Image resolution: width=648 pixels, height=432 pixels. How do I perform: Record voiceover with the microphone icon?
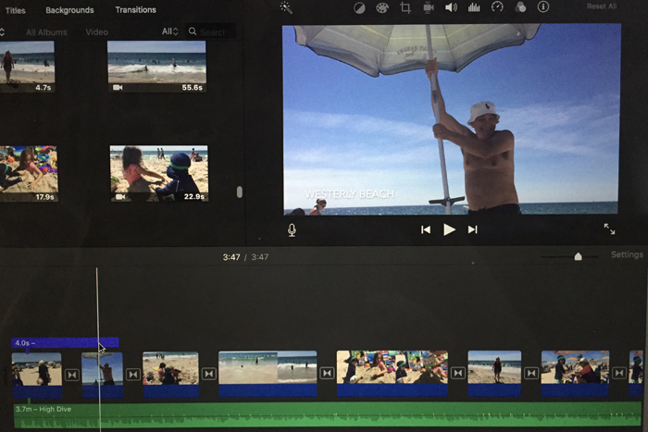pos(292,229)
